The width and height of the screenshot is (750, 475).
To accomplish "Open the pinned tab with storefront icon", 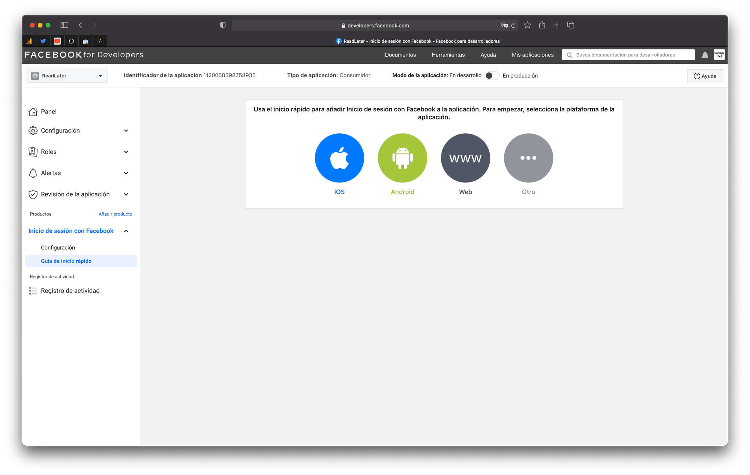I will click(85, 41).
